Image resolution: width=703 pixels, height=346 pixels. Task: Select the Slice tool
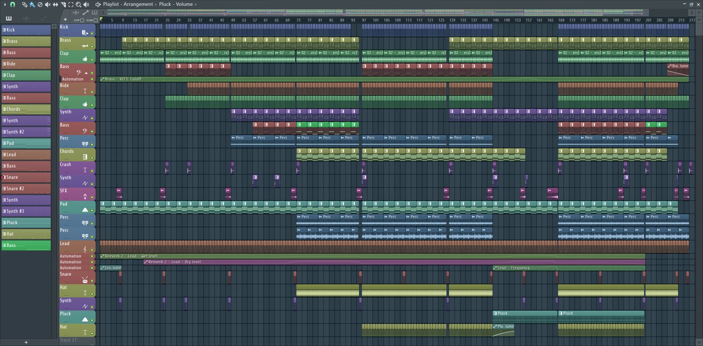63,4
